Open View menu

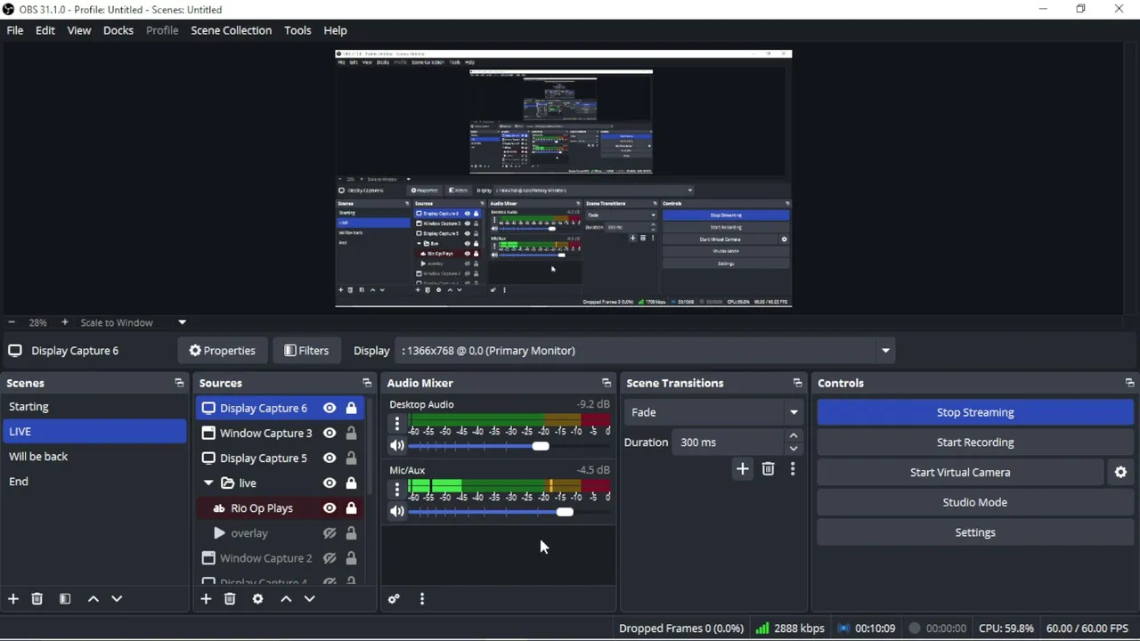coord(79,30)
